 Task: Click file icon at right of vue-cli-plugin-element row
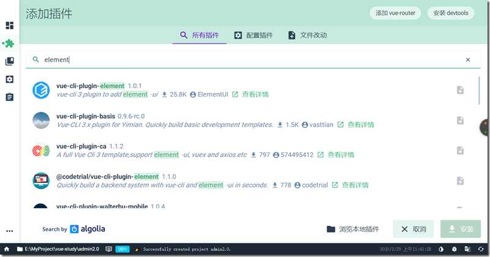point(461,90)
